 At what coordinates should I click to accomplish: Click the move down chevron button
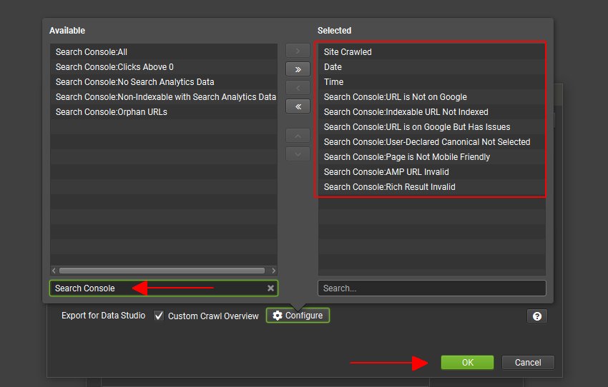(298, 154)
